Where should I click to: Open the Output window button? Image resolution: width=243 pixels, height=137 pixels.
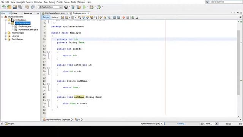(x=9, y=124)
